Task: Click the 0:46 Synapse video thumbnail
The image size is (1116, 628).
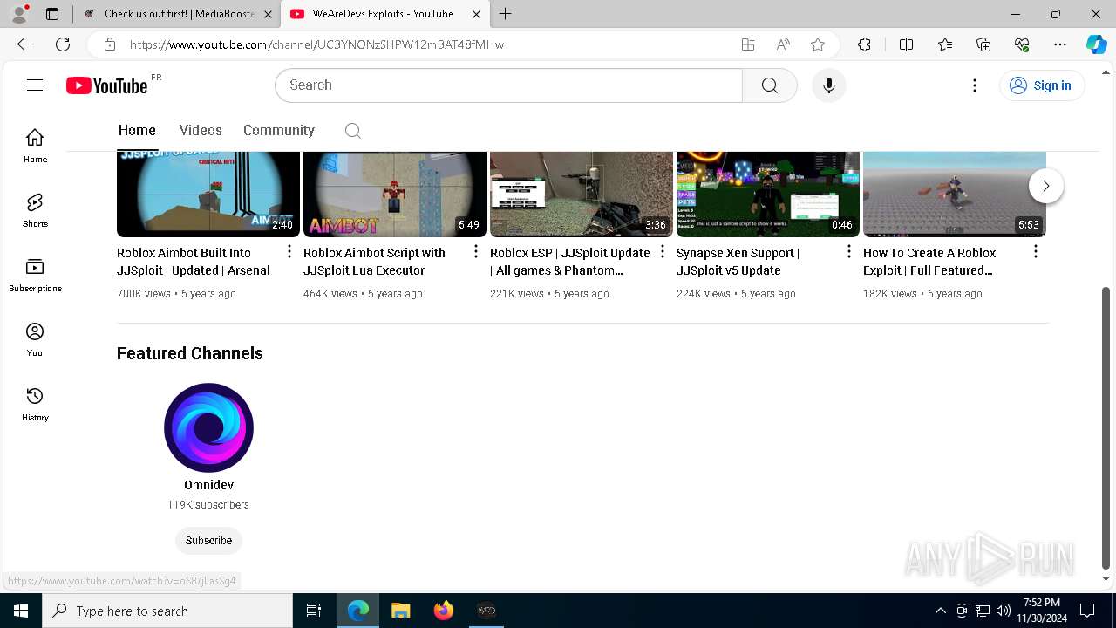Action: point(768,194)
